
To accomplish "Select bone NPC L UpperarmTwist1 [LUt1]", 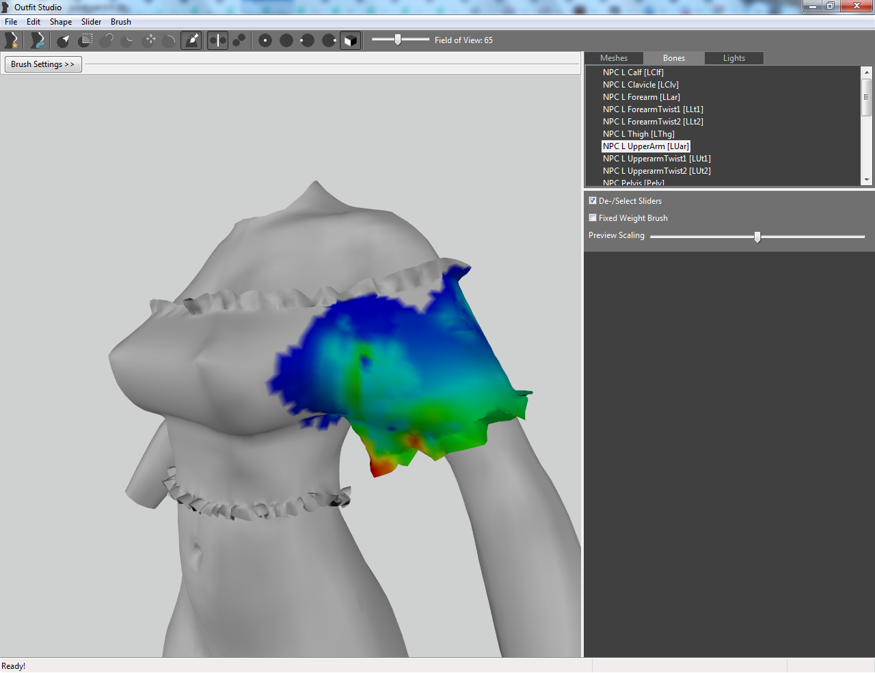I will (657, 159).
